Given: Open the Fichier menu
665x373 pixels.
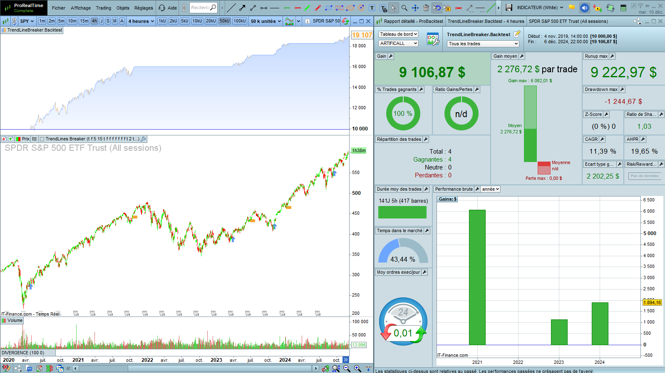Looking at the screenshot, I should [x=59, y=8].
